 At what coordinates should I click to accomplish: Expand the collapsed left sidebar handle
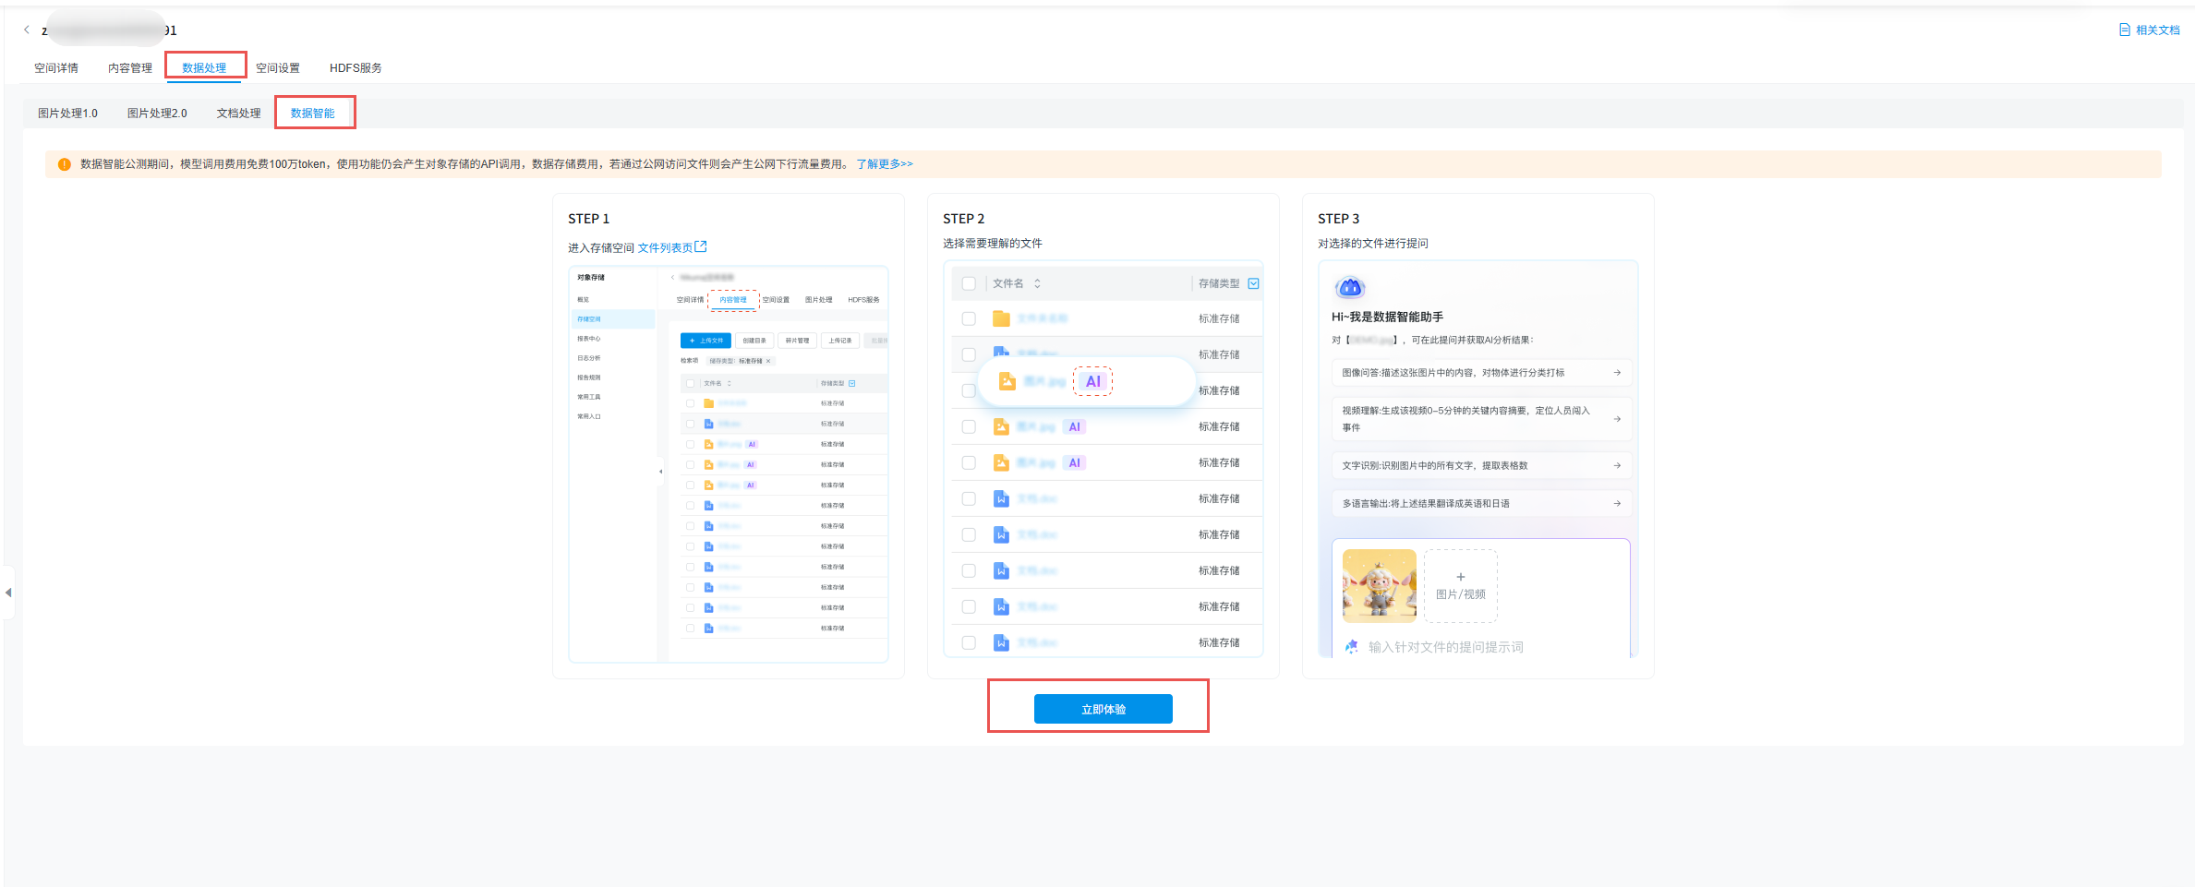[x=8, y=593]
